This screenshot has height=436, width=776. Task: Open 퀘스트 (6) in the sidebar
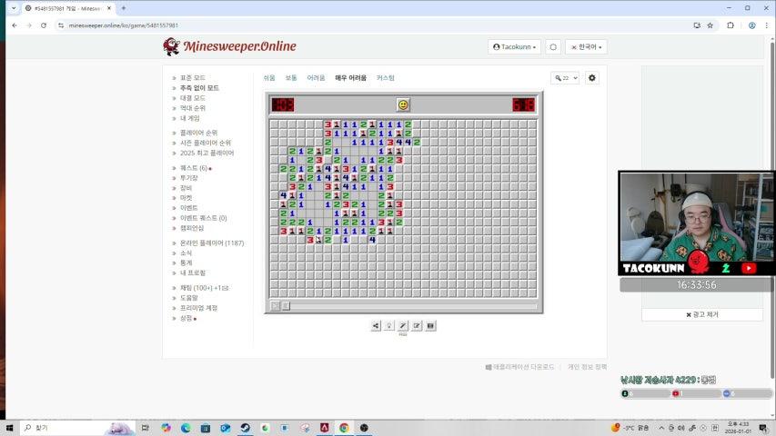click(x=194, y=168)
